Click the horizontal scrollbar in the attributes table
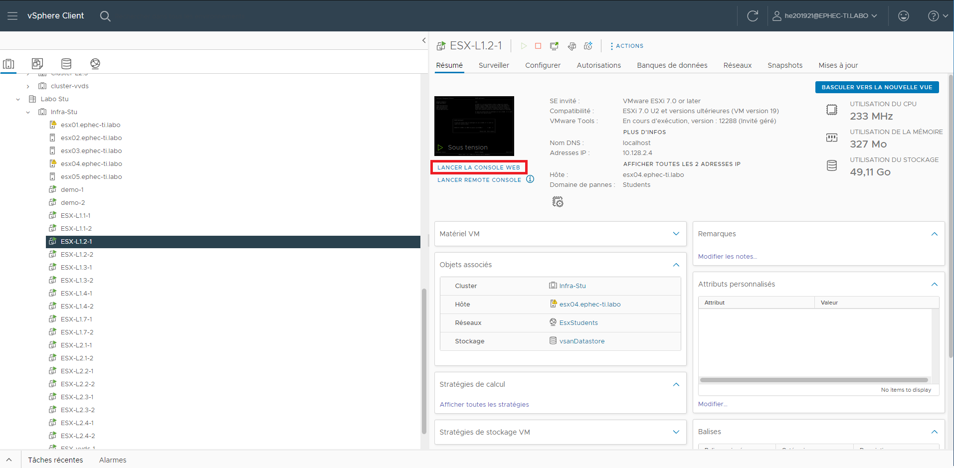Viewport: 954px width, 468px height. pos(814,380)
